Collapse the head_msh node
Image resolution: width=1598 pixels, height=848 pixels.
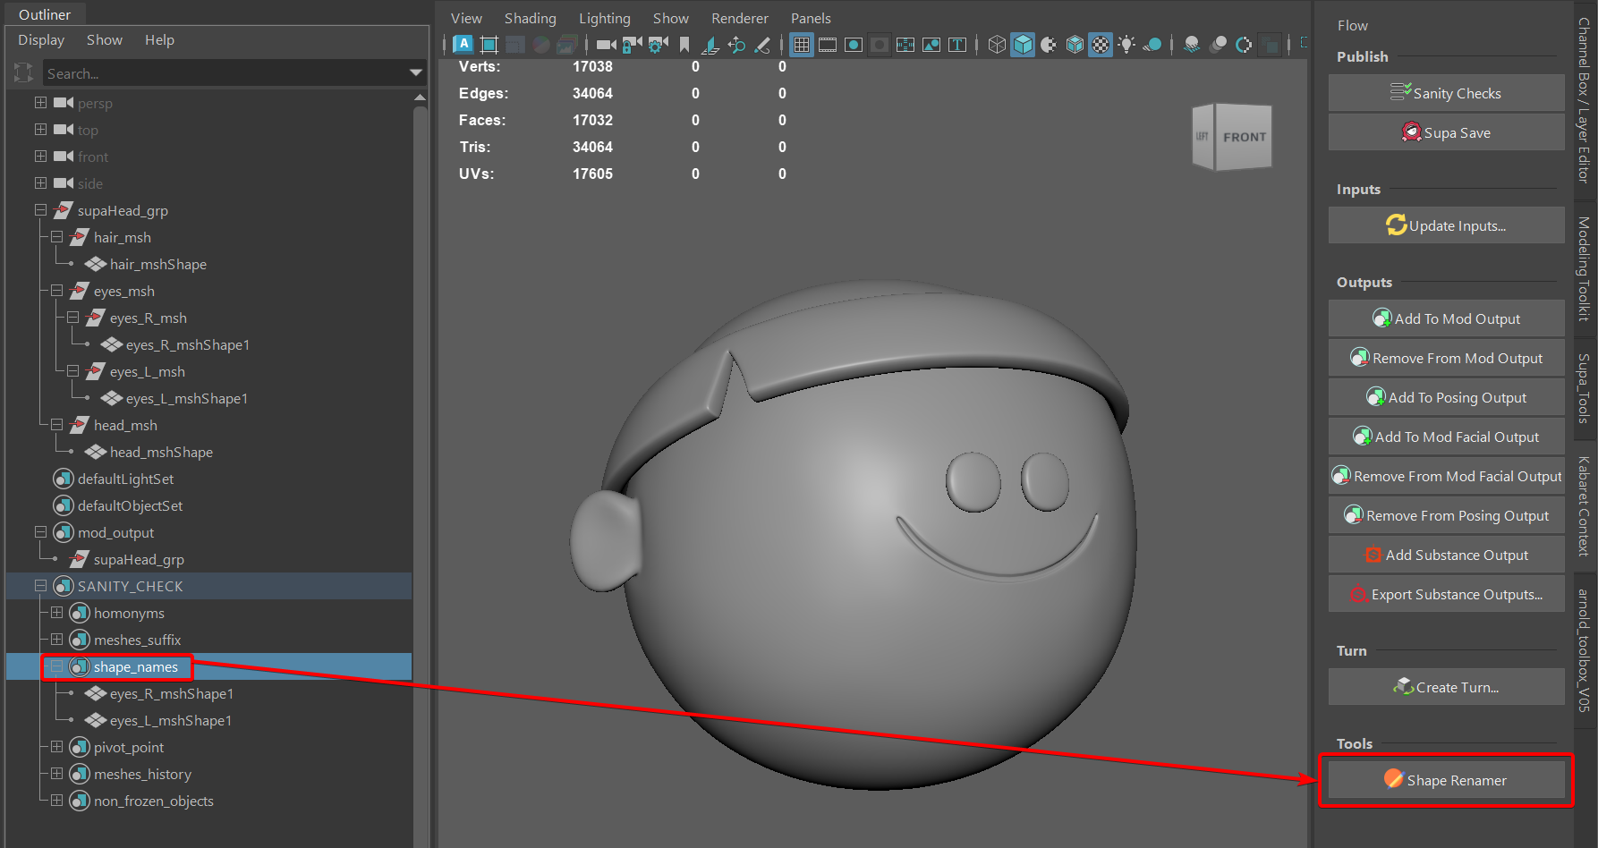[56, 425]
